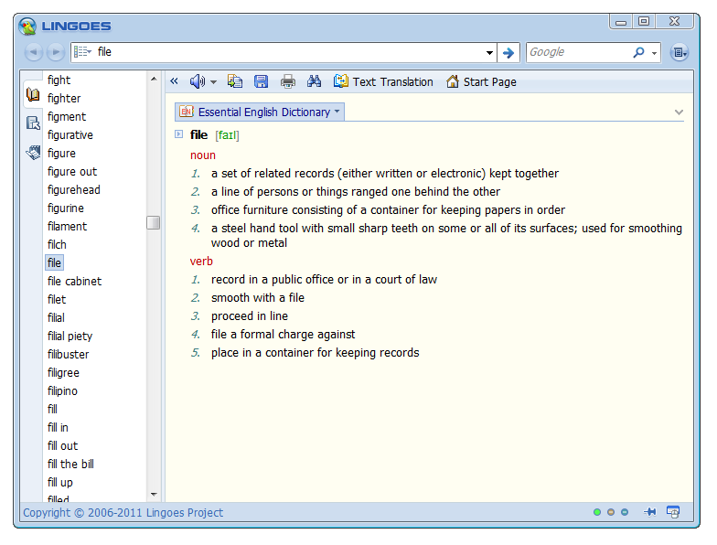Open the index list icon in search box
The image size is (717, 545).
point(82,51)
